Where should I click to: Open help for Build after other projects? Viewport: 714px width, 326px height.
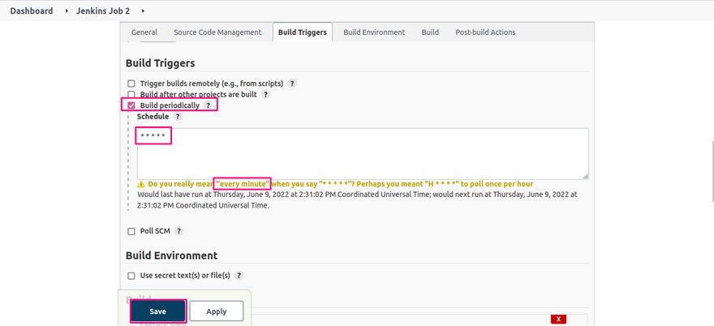point(265,94)
